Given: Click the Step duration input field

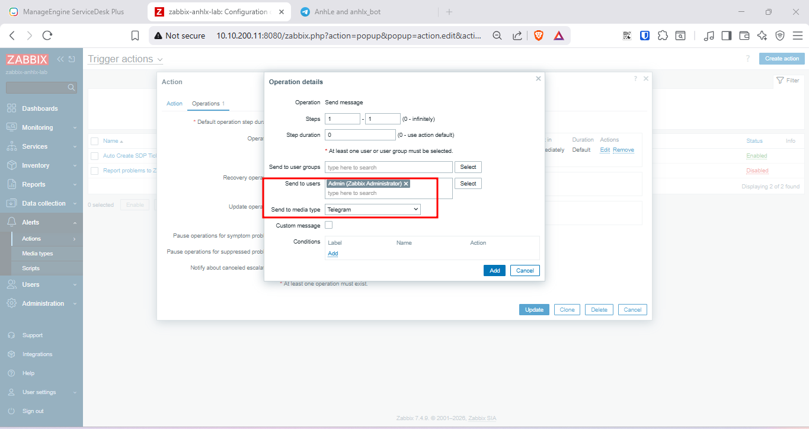Looking at the screenshot, I should (x=360, y=135).
